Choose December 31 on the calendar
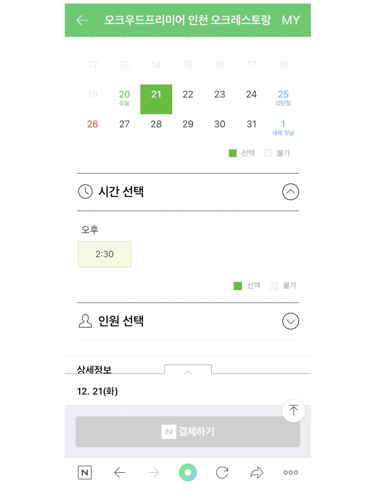 (251, 124)
